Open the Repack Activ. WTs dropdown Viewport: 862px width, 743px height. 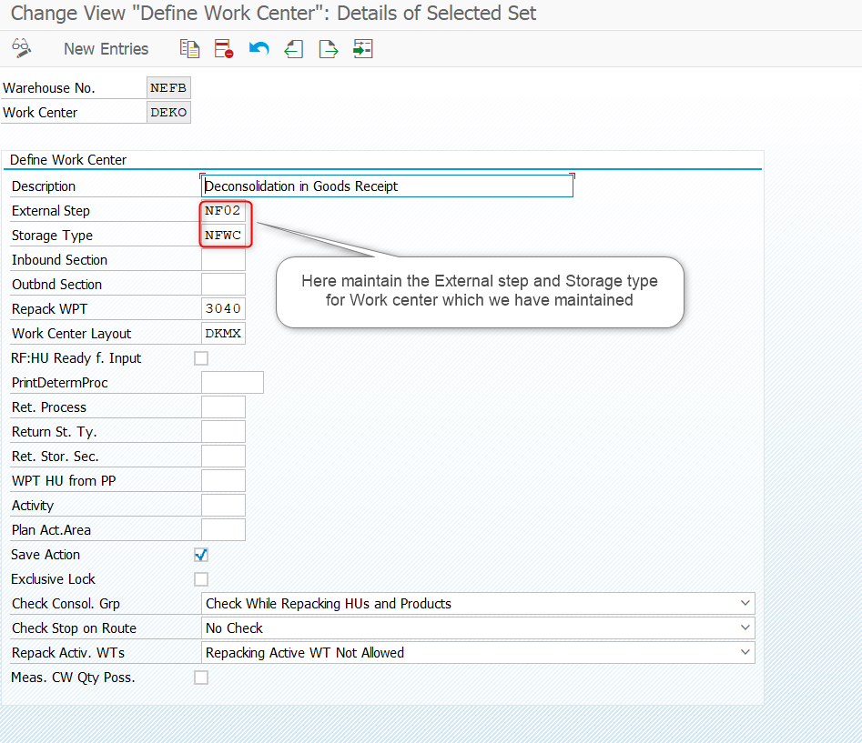pyautogui.click(x=478, y=653)
